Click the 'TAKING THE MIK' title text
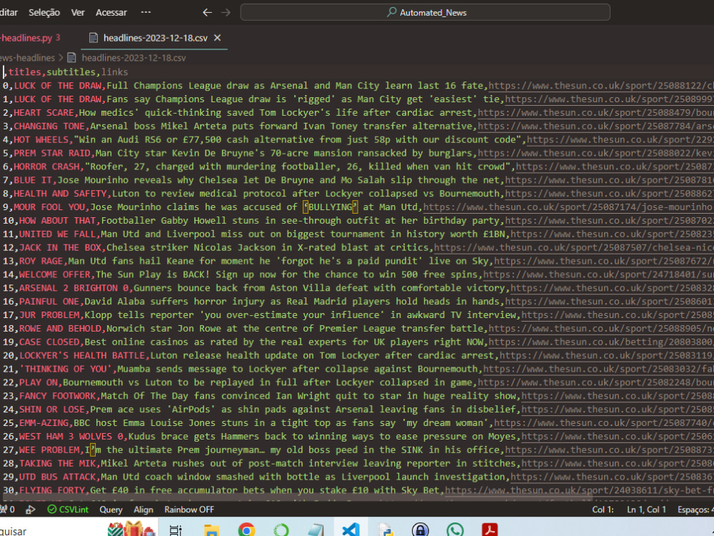 tap(57, 464)
